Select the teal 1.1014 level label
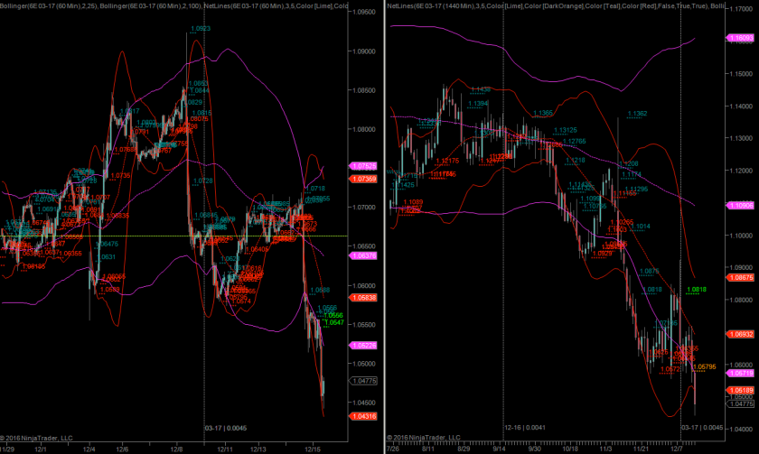 pos(641,227)
